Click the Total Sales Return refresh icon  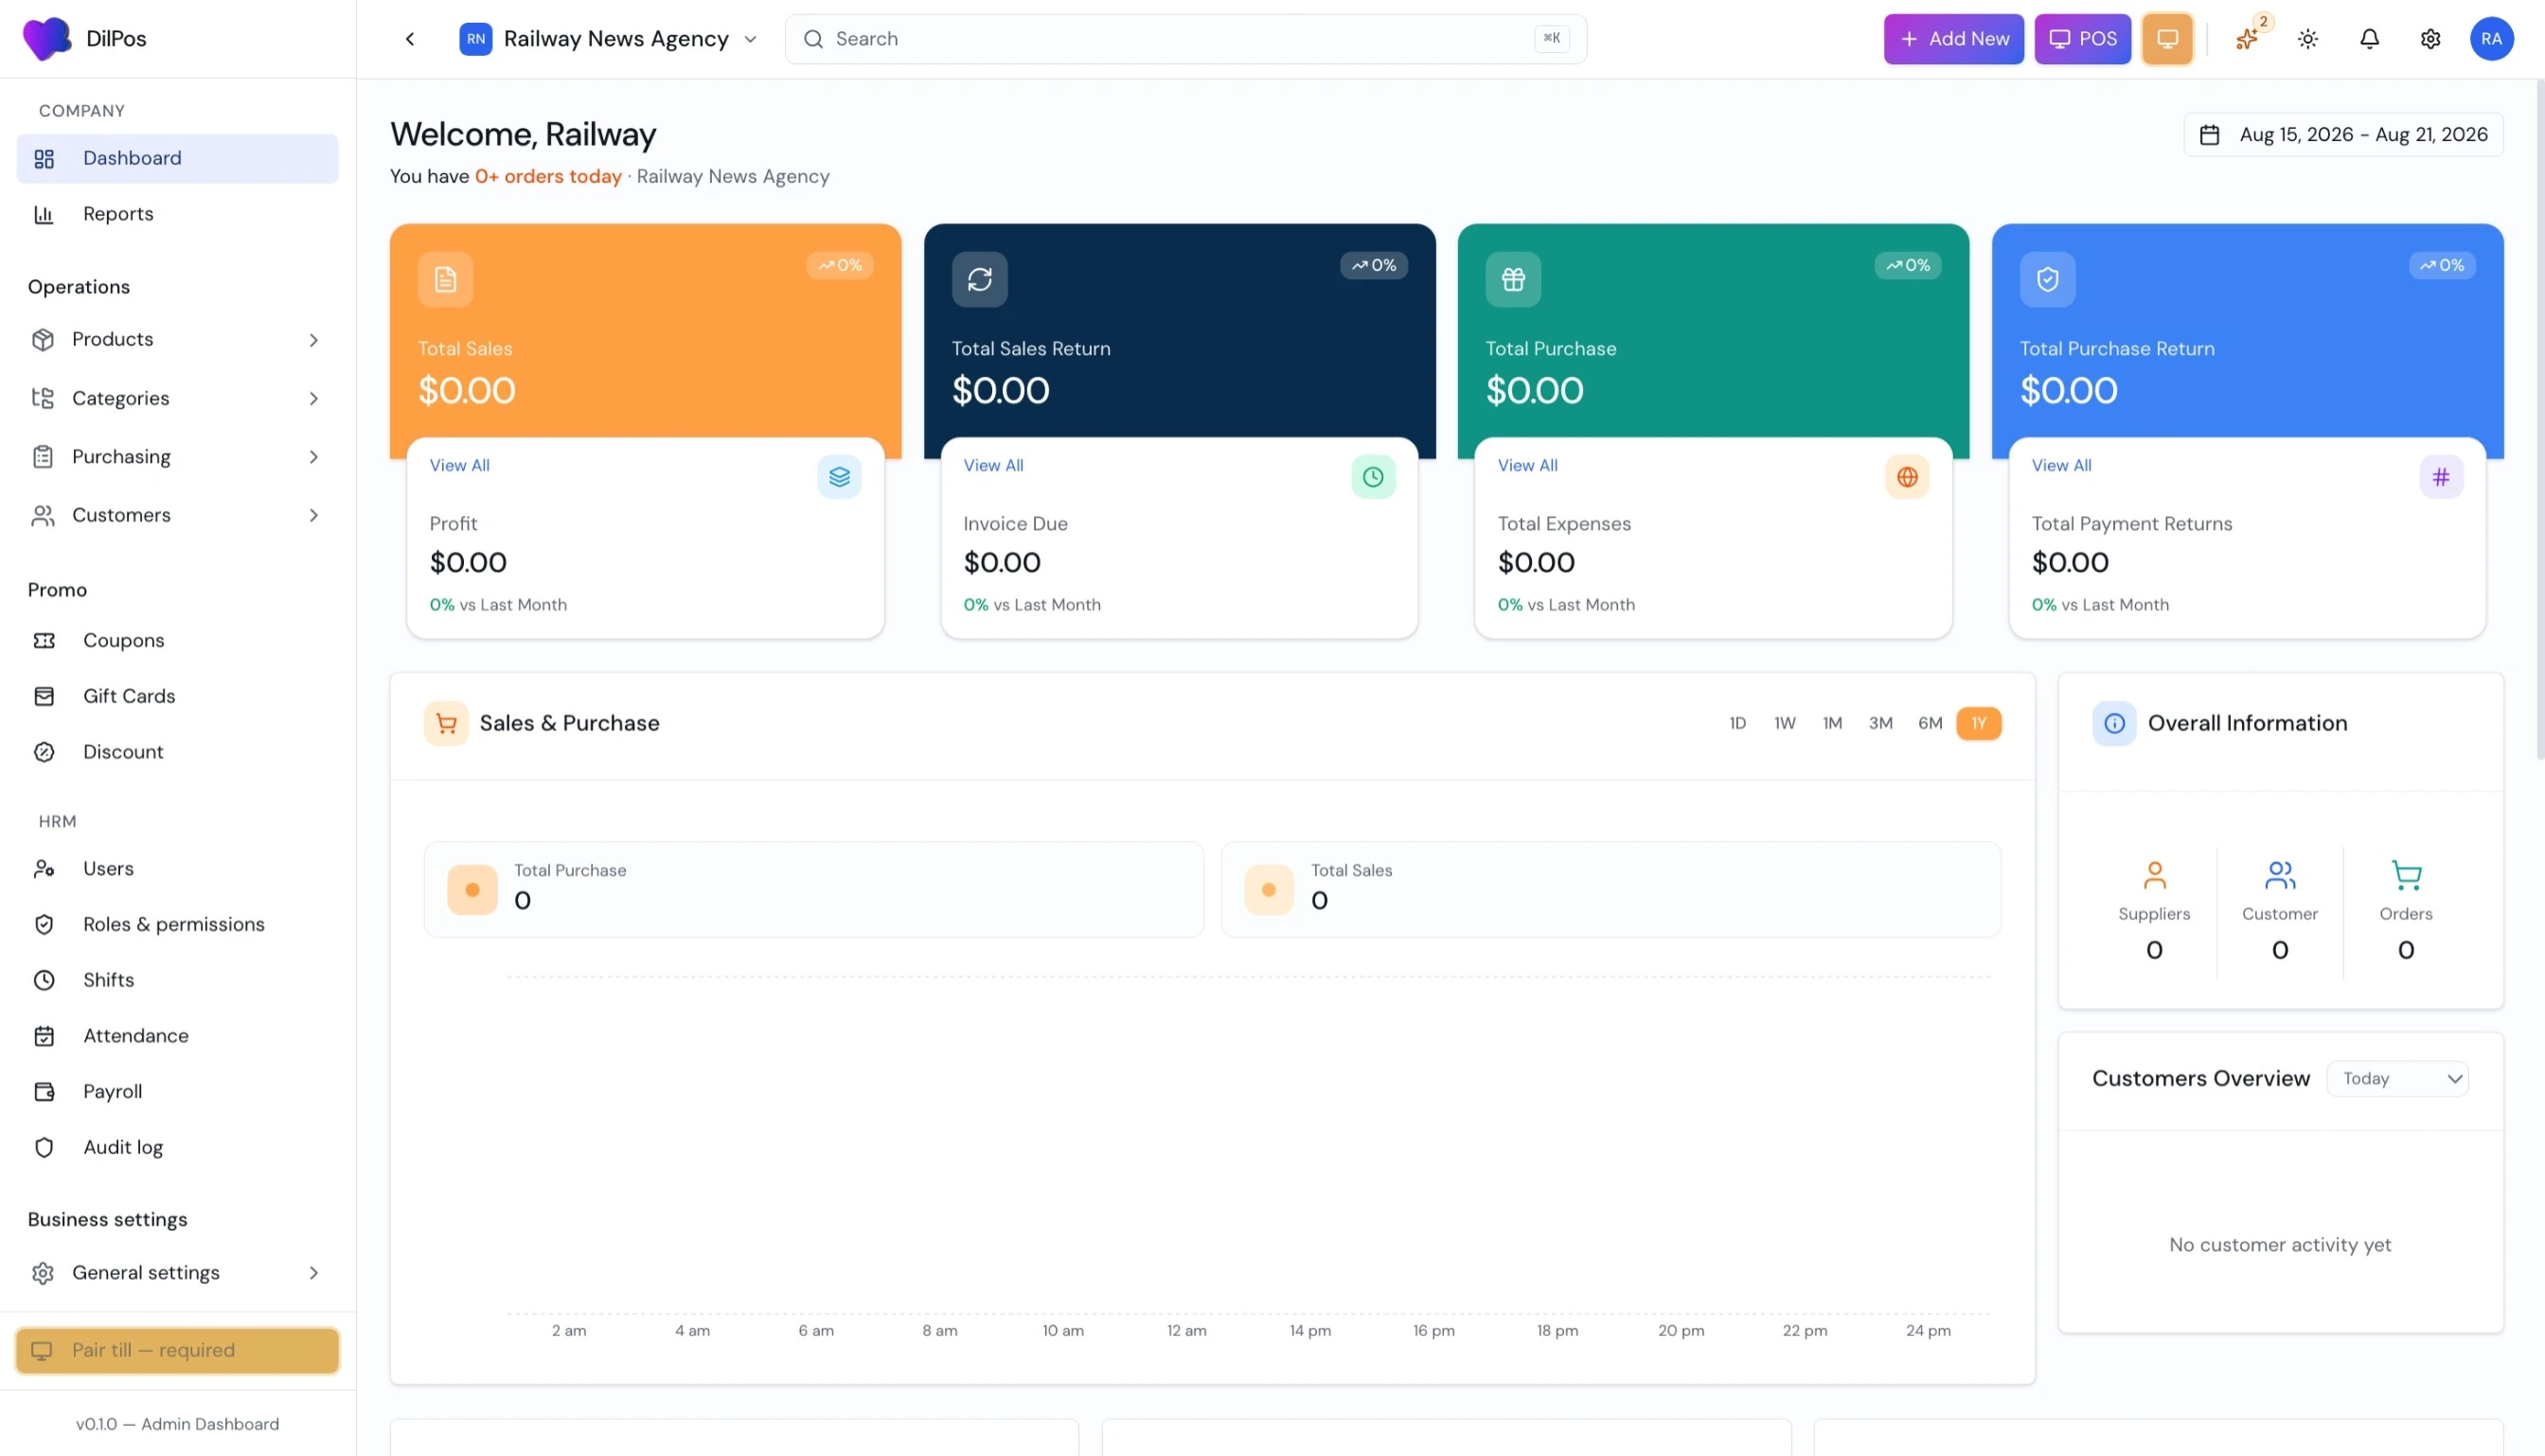(x=979, y=279)
